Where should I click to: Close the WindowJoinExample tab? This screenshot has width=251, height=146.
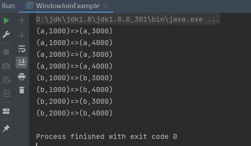[x=106, y=6]
